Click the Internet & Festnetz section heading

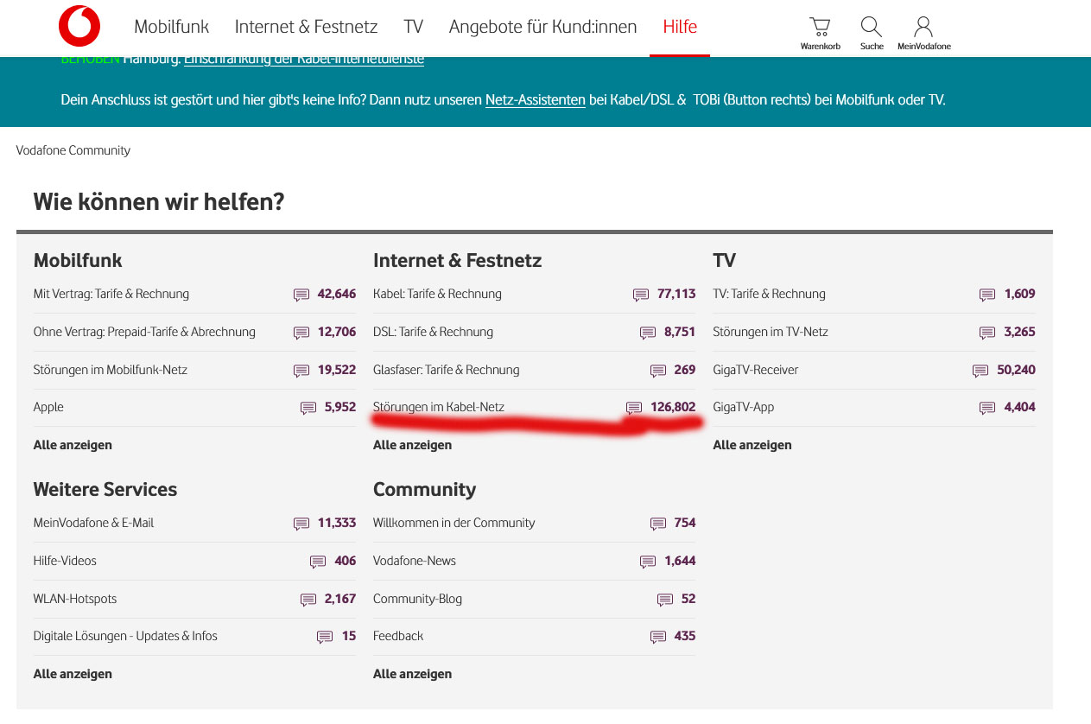pyautogui.click(x=457, y=260)
